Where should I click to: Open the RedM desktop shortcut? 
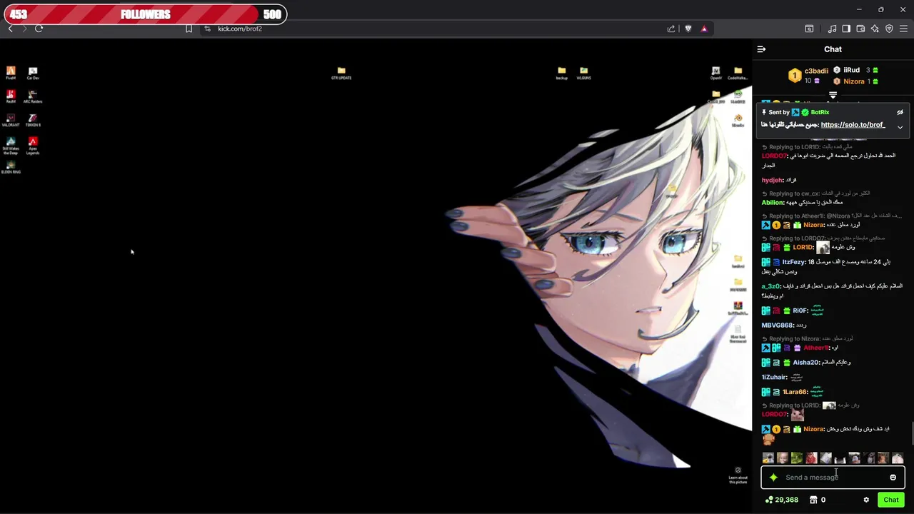pyautogui.click(x=11, y=96)
